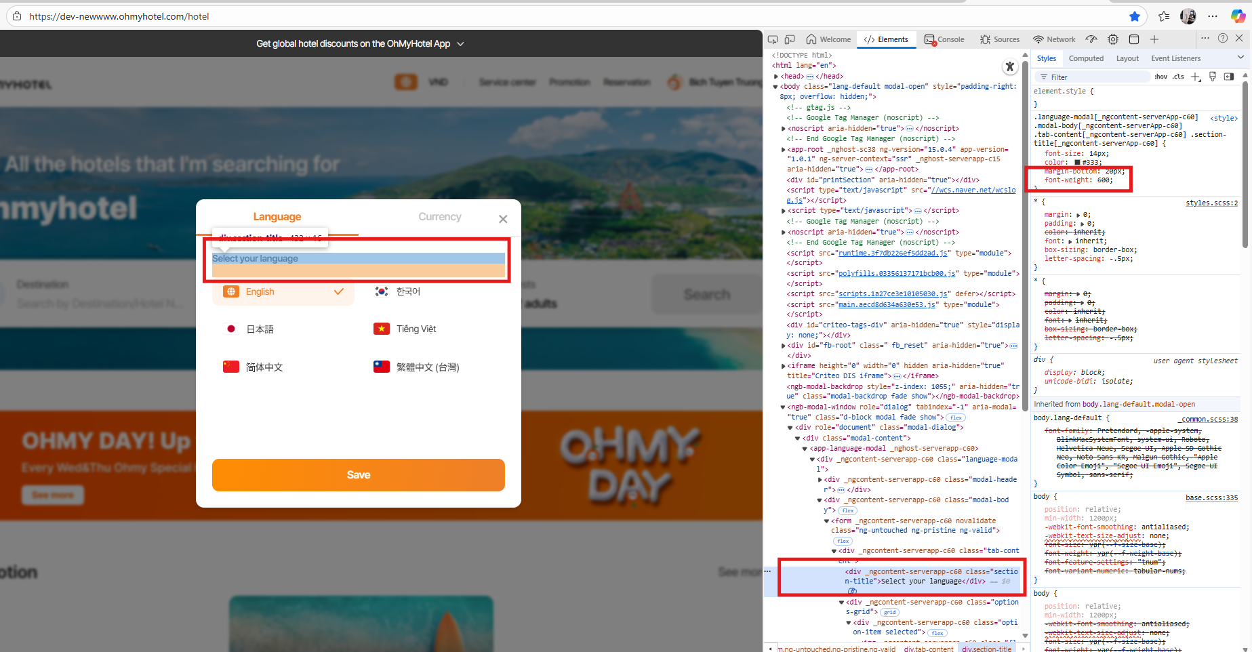Select 日本語 language option
The image size is (1252, 652).
[x=283, y=329]
